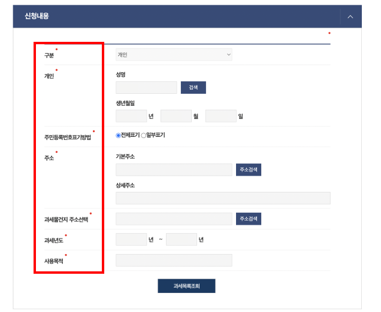Viewport: 381px width, 312px height.
Task: Click the 사용목적 input field
Action: (x=174, y=260)
